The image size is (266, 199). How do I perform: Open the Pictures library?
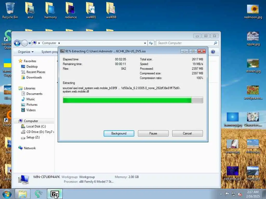click(32, 104)
